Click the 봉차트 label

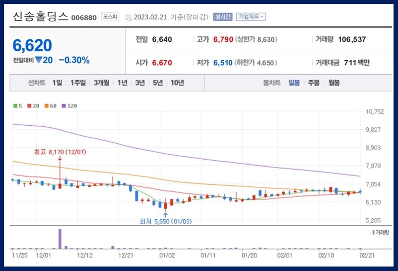[x=271, y=83]
